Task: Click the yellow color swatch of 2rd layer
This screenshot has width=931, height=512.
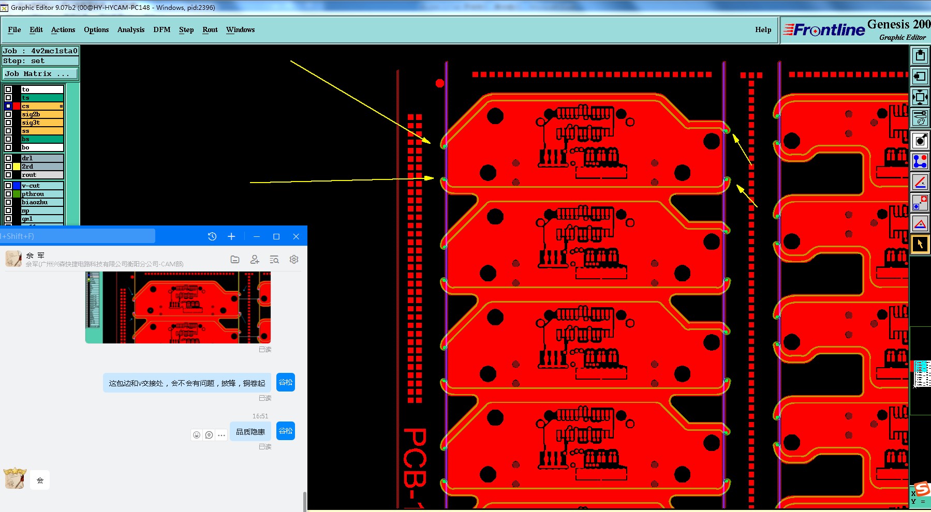Action: click(17, 167)
